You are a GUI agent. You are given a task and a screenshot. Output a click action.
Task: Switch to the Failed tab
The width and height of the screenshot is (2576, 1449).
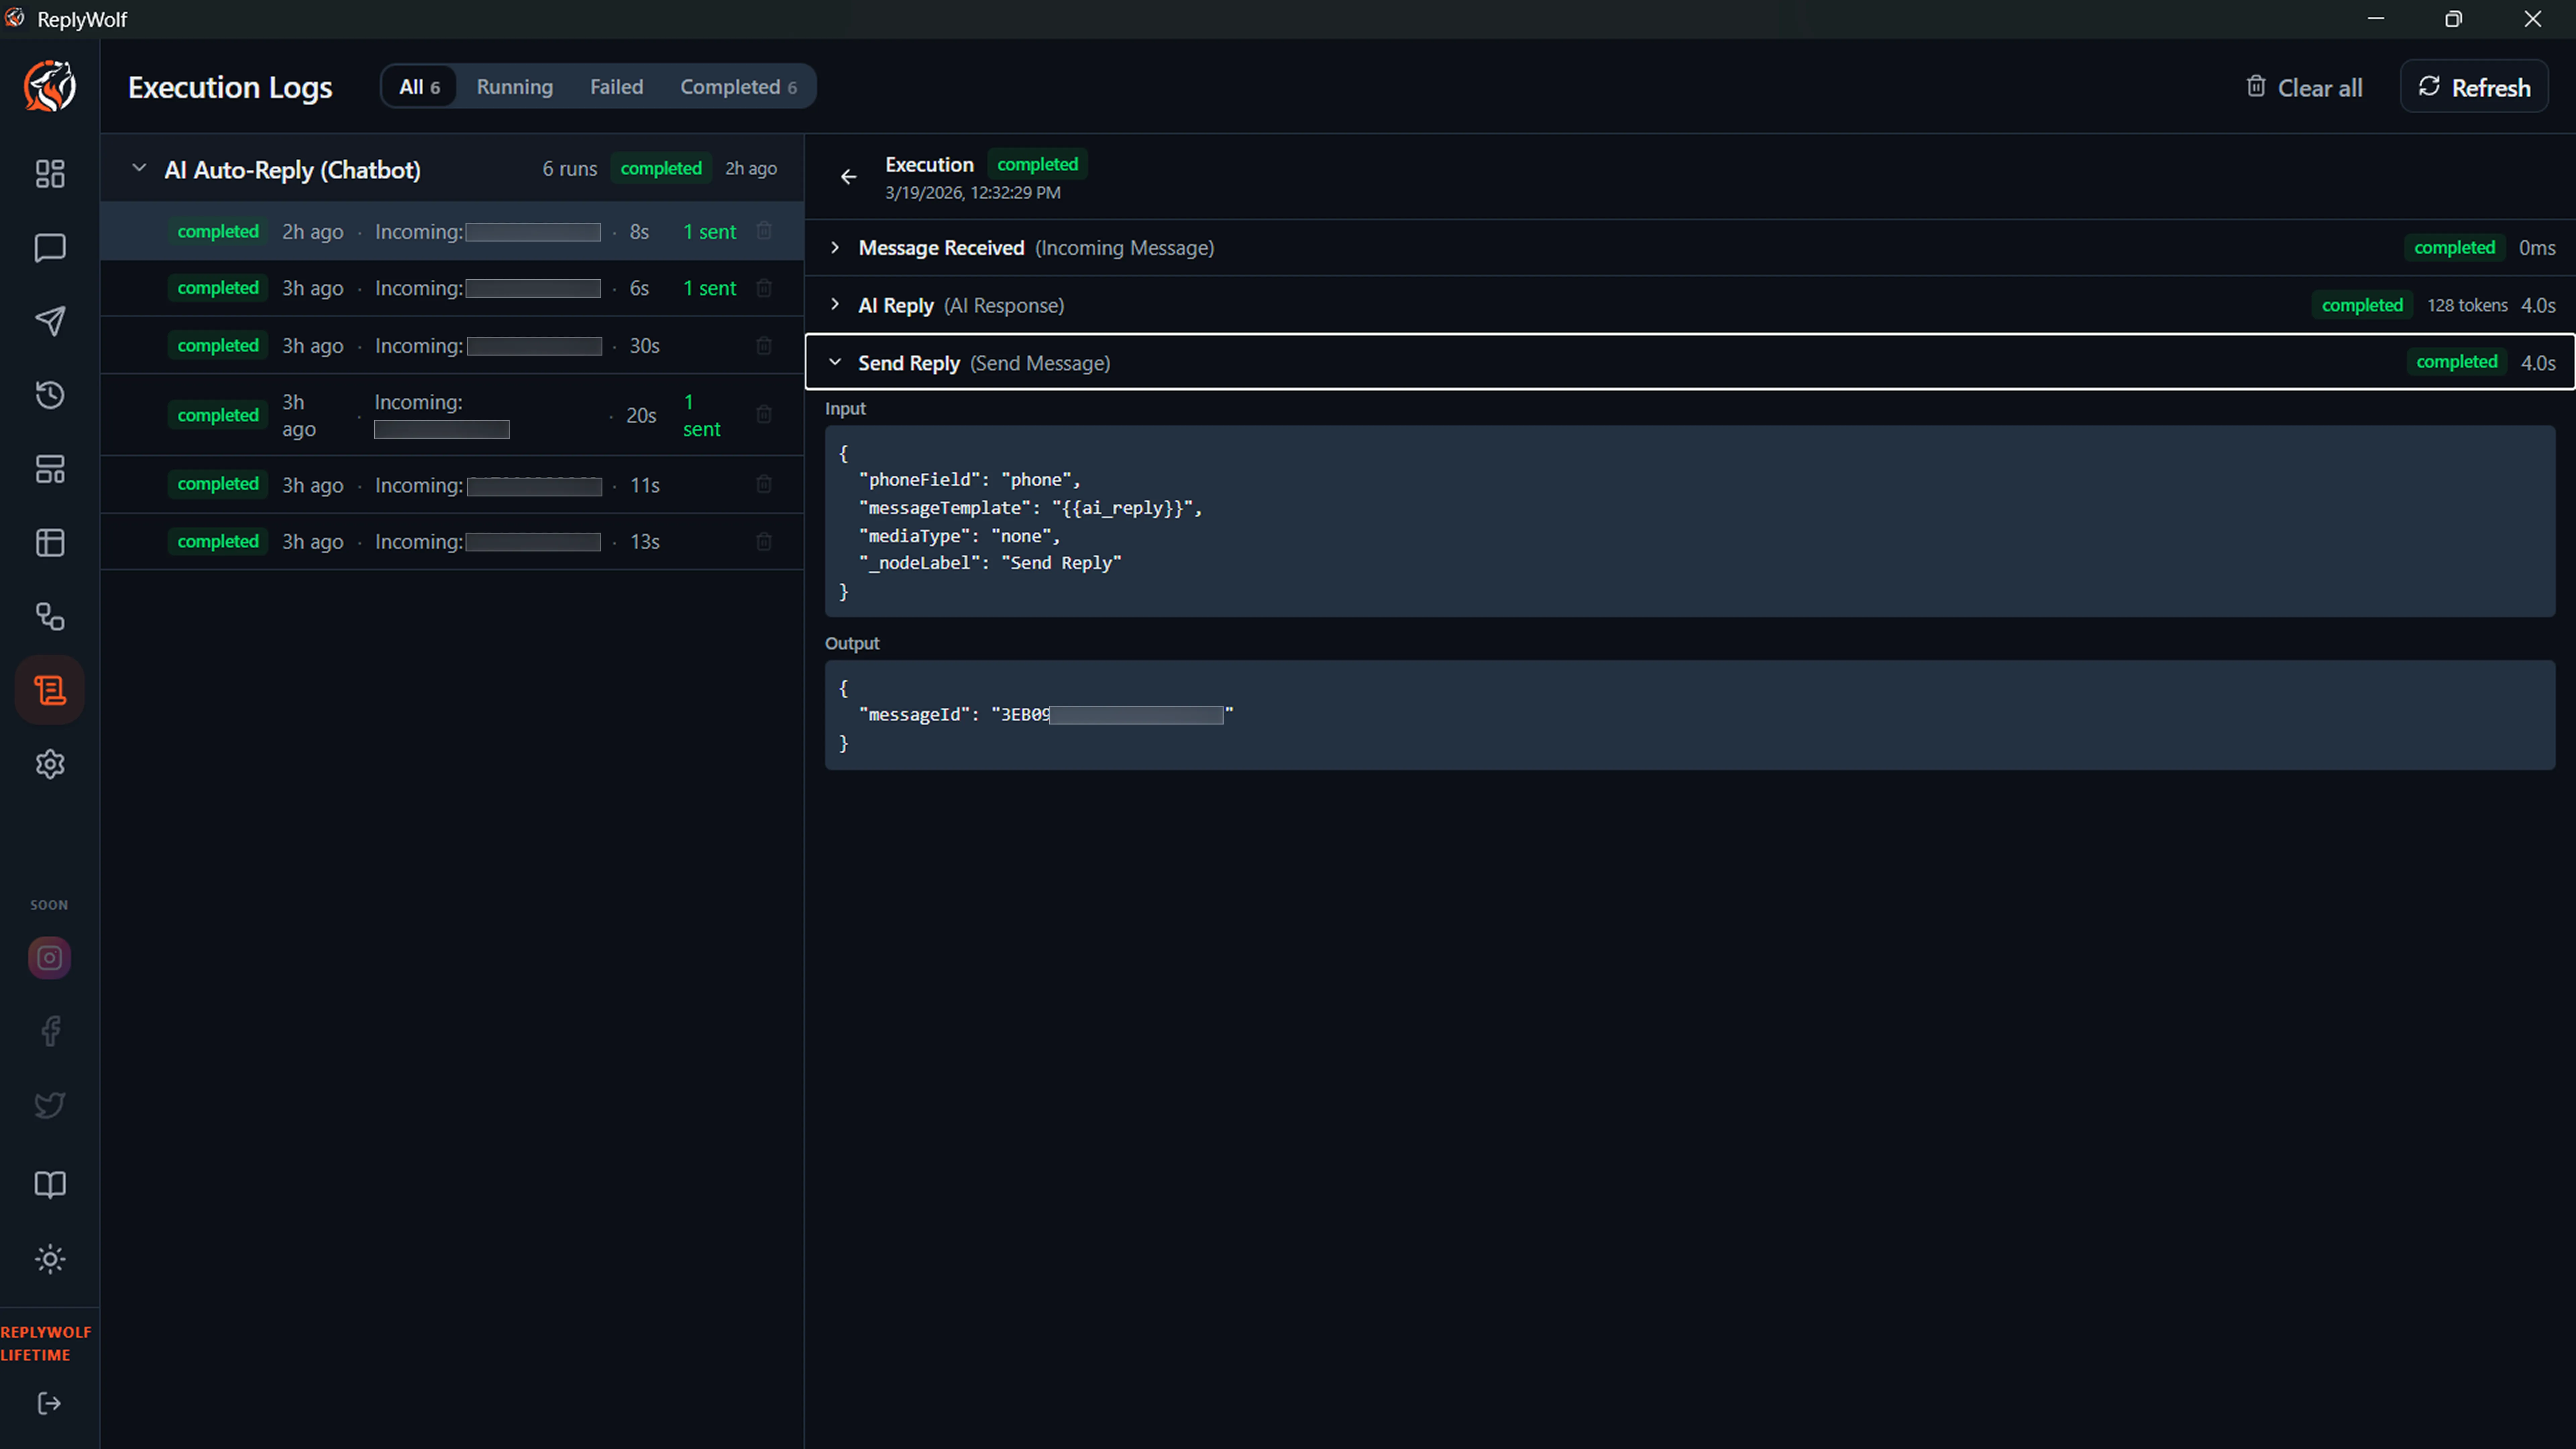click(616, 87)
